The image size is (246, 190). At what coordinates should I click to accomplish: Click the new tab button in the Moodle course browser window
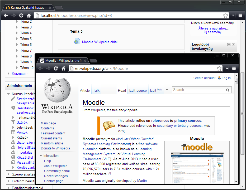click(x=59, y=8)
